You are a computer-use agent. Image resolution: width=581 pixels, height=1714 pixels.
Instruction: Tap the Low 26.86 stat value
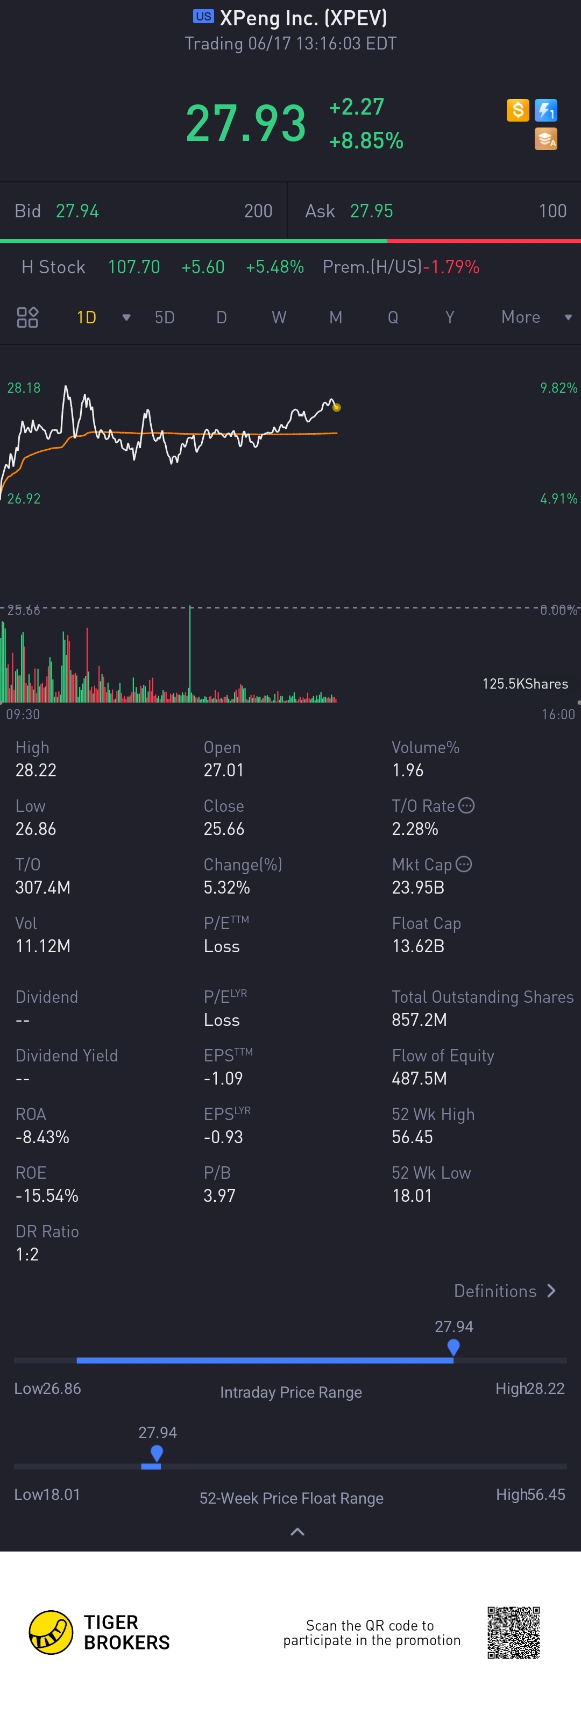pos(36,829)
